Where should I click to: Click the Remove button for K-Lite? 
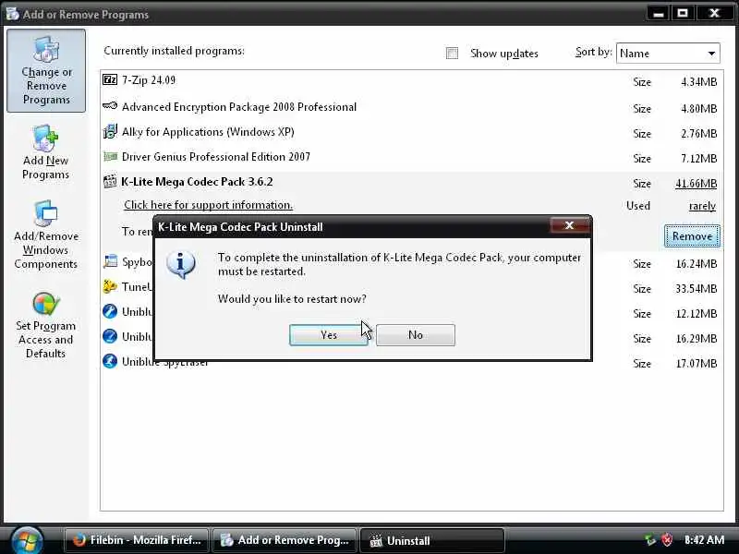(x=692, y=236)
